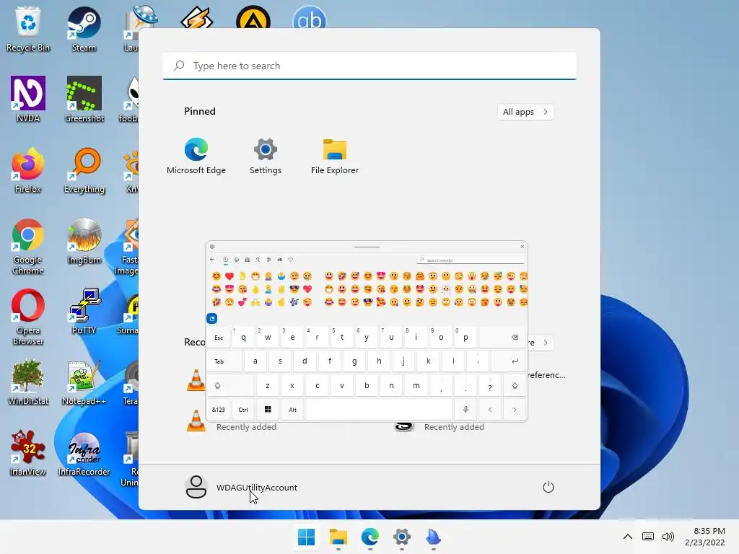Screen dimensions: 739x554
Task: Tap the q key
Action: 243,338
